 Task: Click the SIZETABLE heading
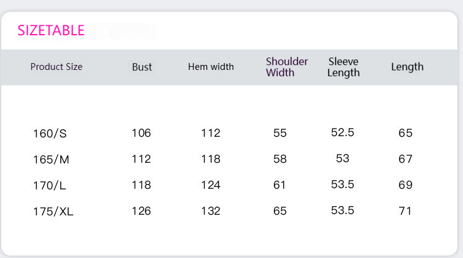pyautogui.click(x=51, y=30)
